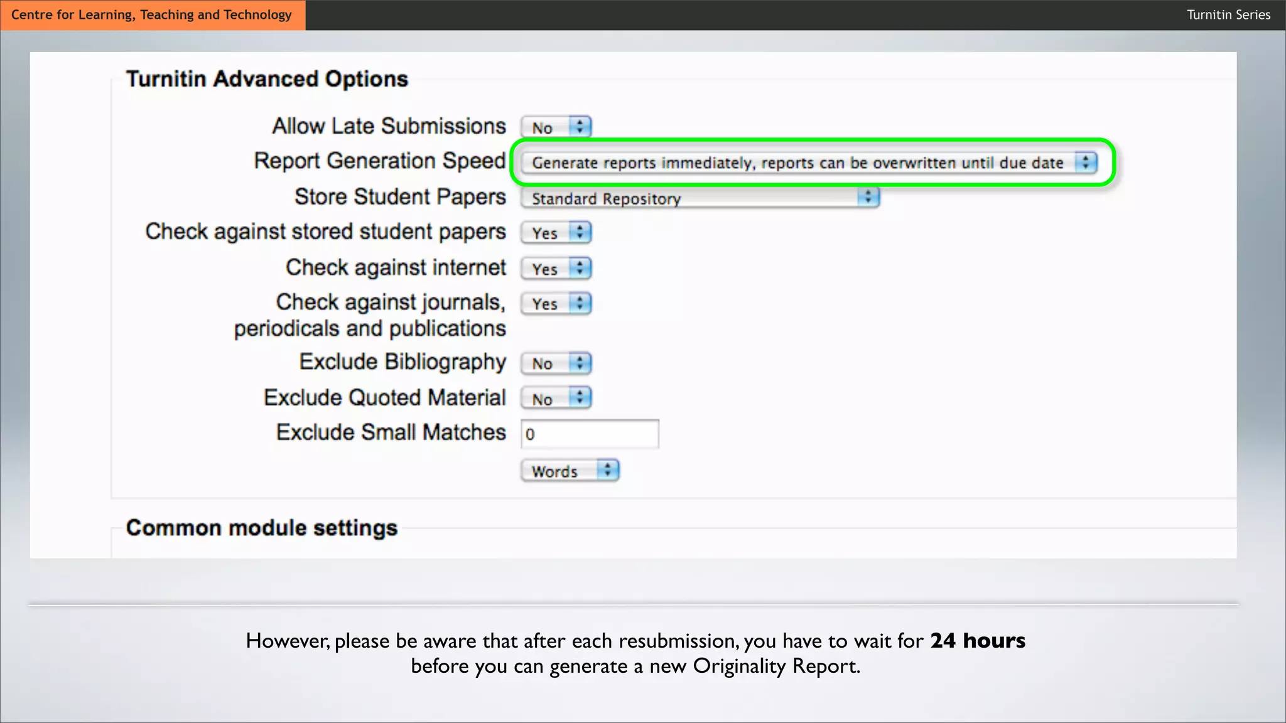The image size is (1286, 723).
Task: Click the Exclude Small Matches label
Action: 391,432
